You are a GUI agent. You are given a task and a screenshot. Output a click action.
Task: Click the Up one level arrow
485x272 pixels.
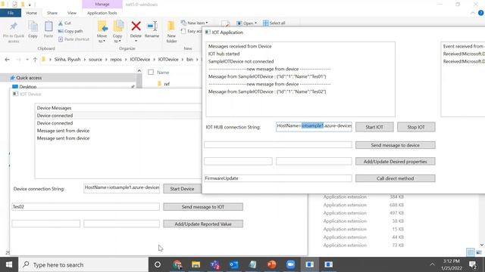click(x=35, y=60)
